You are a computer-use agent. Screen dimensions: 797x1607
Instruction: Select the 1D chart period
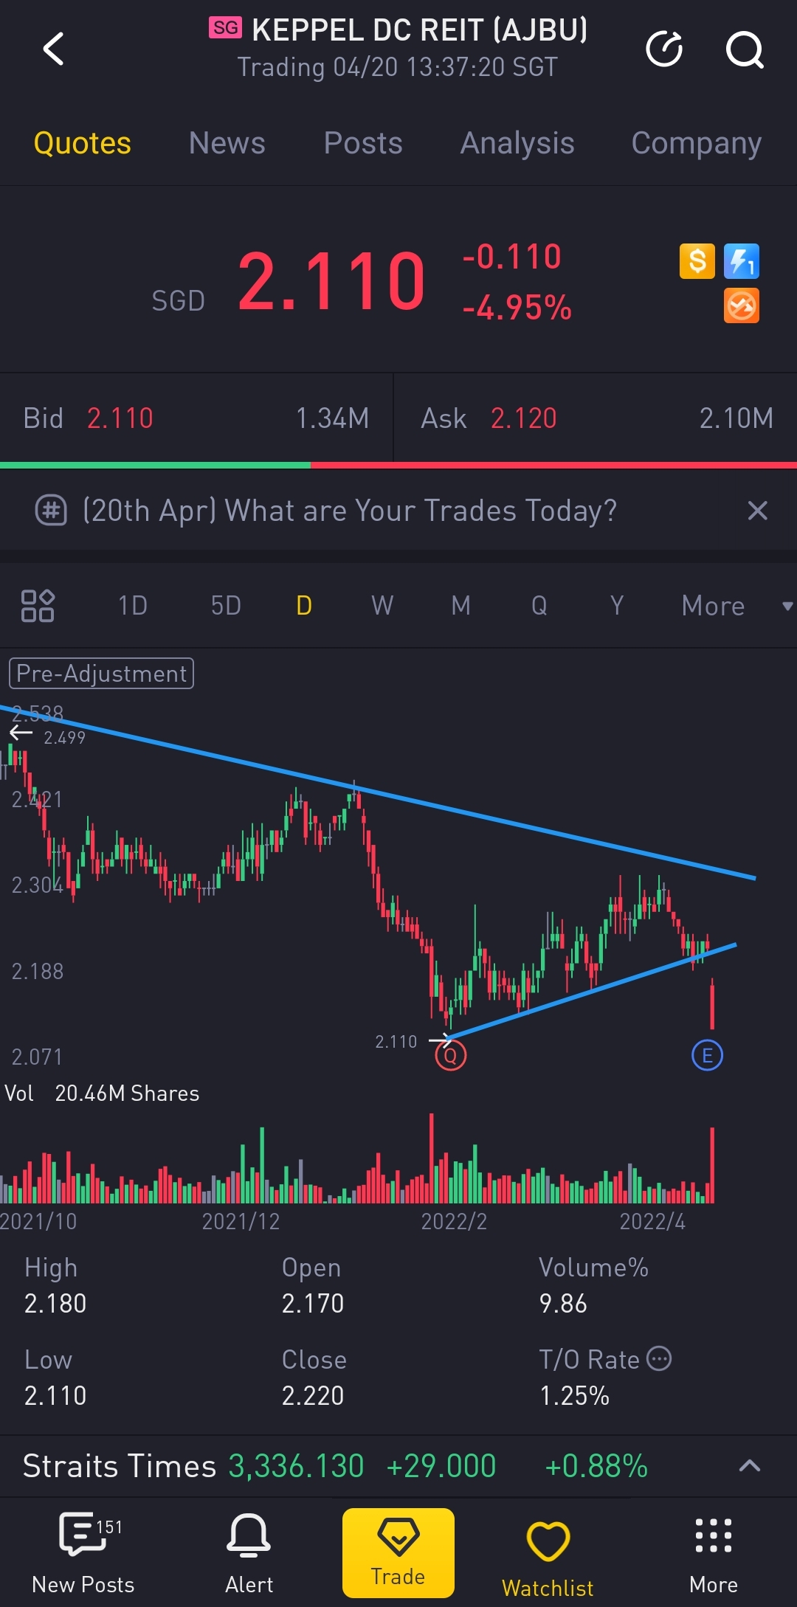tap(133, 606)
